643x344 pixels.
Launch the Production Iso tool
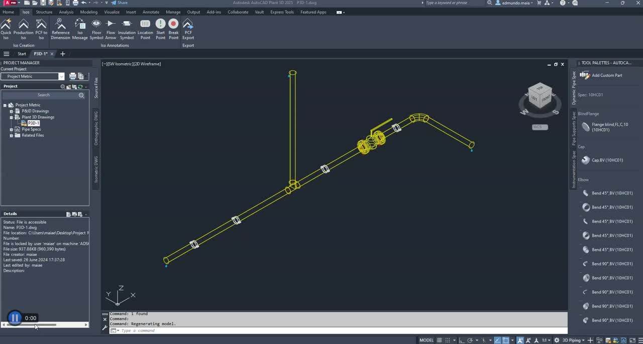tap(23, 28)
